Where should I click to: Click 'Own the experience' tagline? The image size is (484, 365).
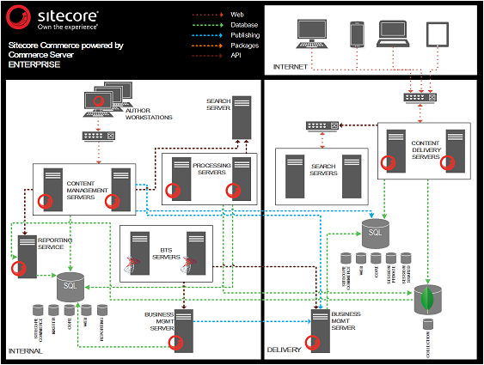68,27
